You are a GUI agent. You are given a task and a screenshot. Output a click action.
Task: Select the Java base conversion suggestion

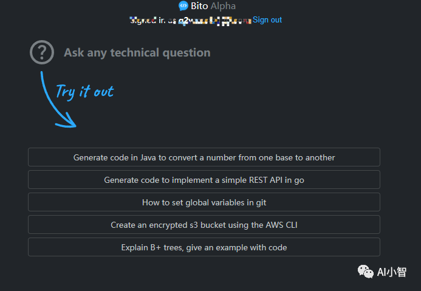point(204,157)
